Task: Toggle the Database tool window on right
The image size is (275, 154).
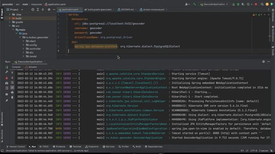Action: (x=273, y=15)
